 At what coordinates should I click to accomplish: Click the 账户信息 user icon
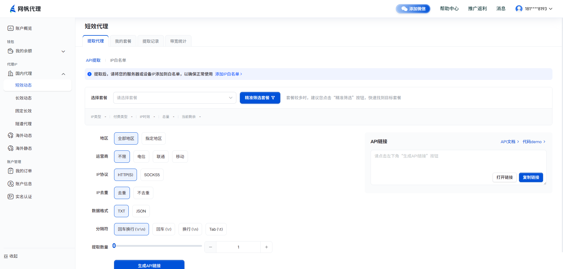(11, 184)
